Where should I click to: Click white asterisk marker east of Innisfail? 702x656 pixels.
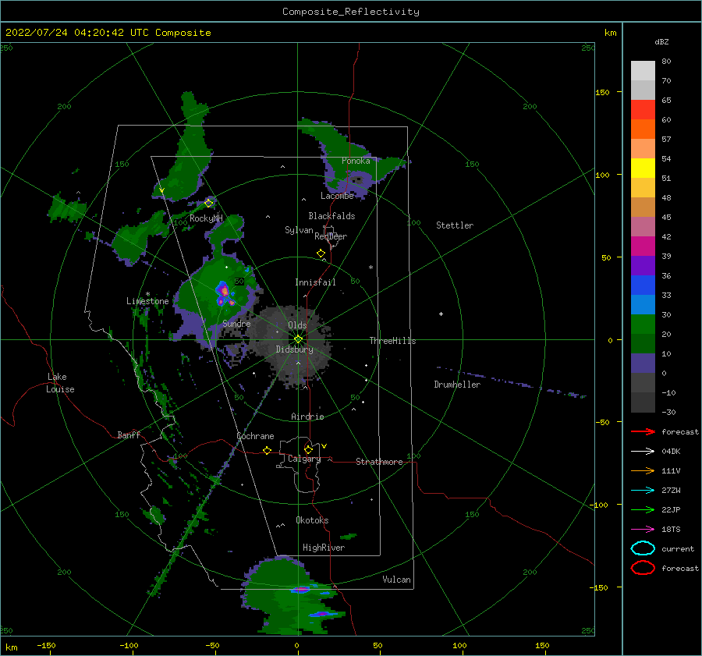[x=370, y=268]
